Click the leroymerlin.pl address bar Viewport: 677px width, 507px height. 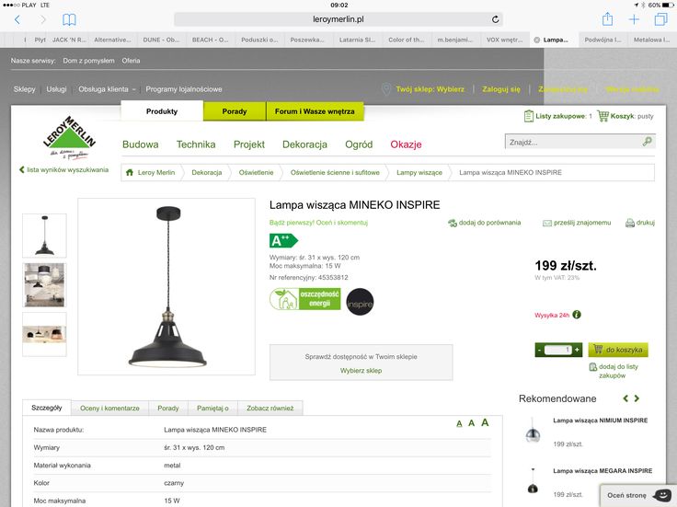338,19
